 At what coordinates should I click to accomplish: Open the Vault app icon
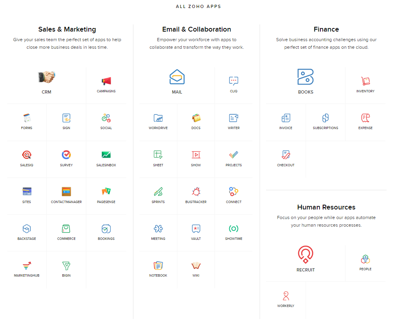(196, 229)
